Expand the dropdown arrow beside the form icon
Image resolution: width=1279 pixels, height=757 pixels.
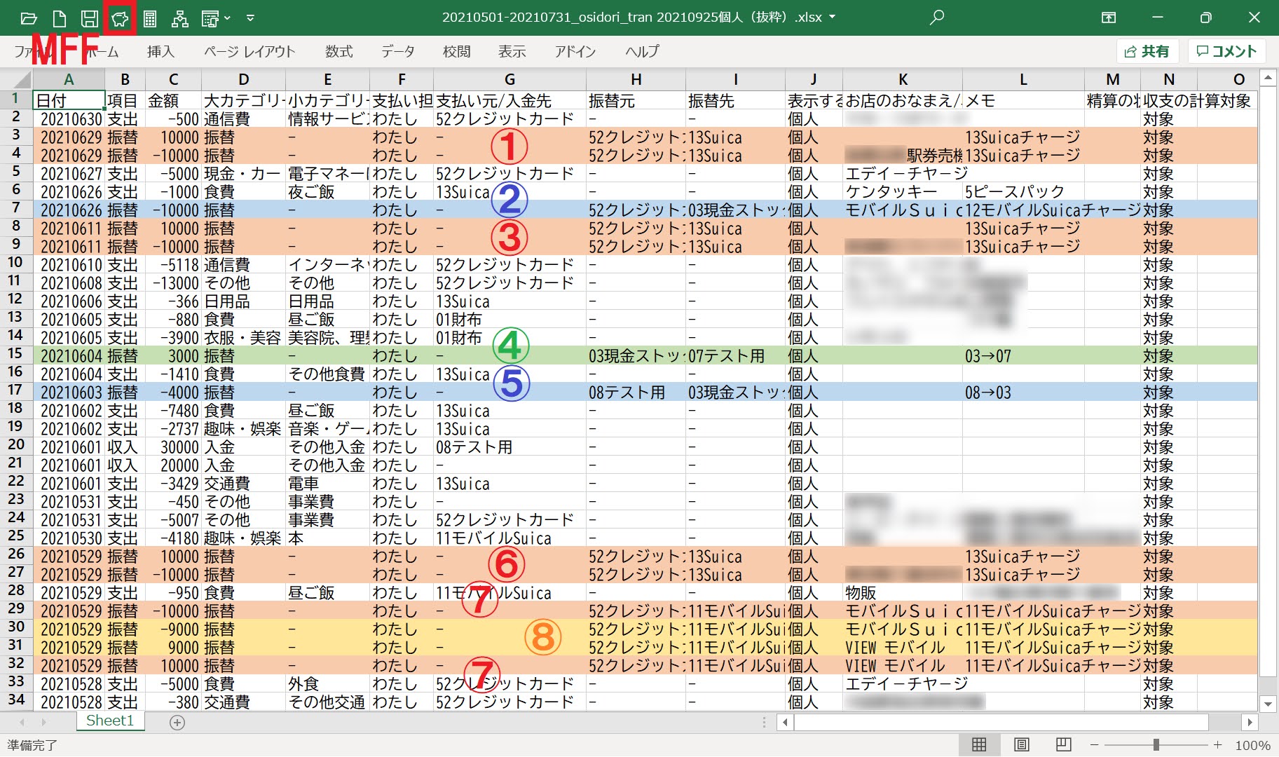coord(227,18)
